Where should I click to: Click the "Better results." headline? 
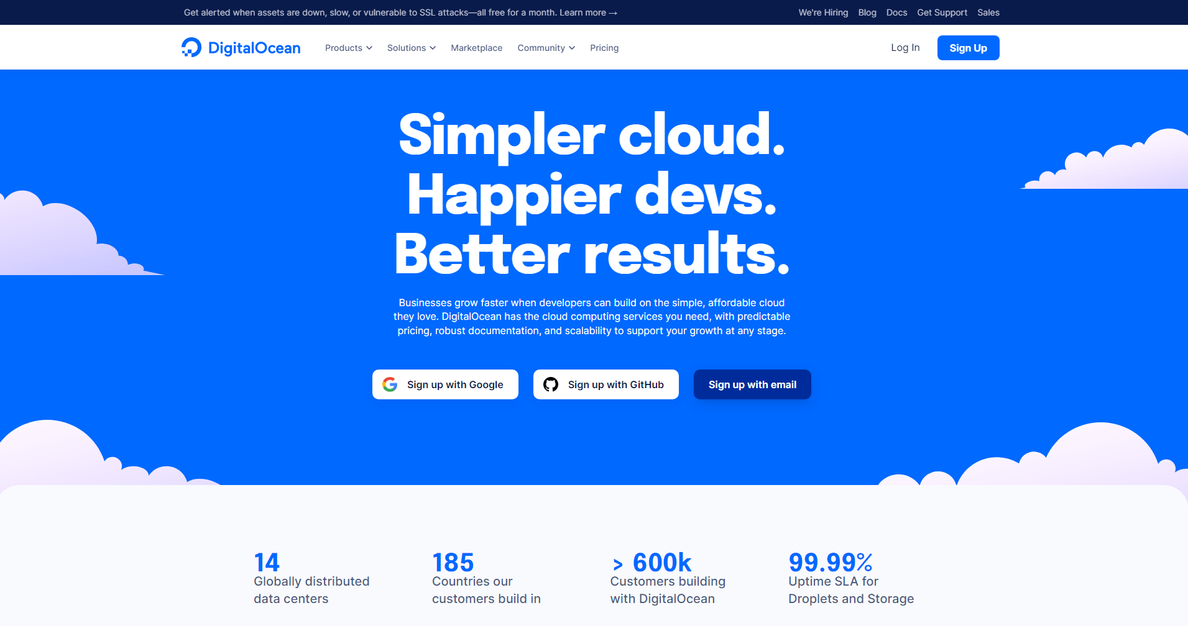pyautogui.click(x=592, y=253)
